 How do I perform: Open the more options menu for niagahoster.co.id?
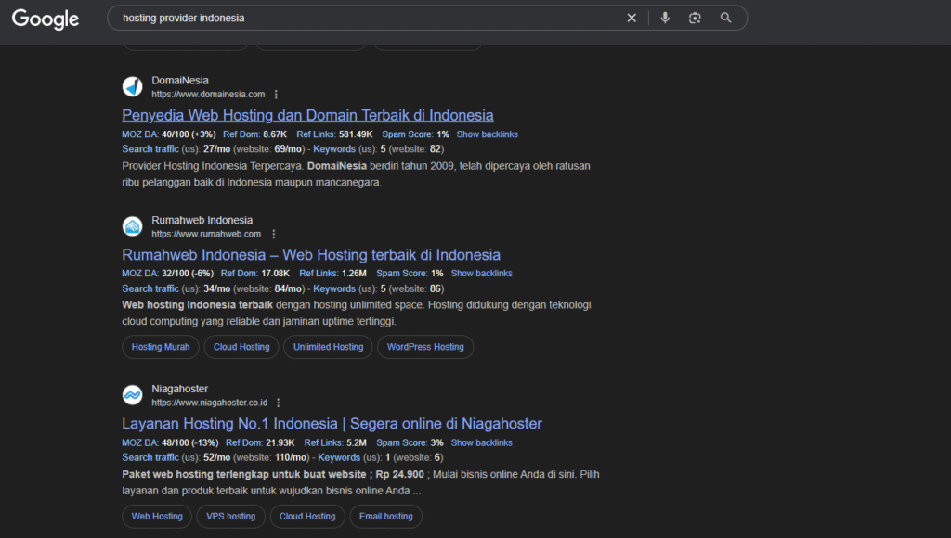coord(279,403)
